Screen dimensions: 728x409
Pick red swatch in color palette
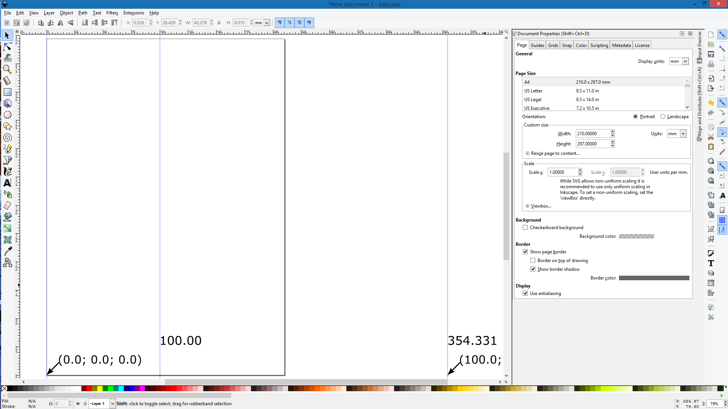point(89,389)
